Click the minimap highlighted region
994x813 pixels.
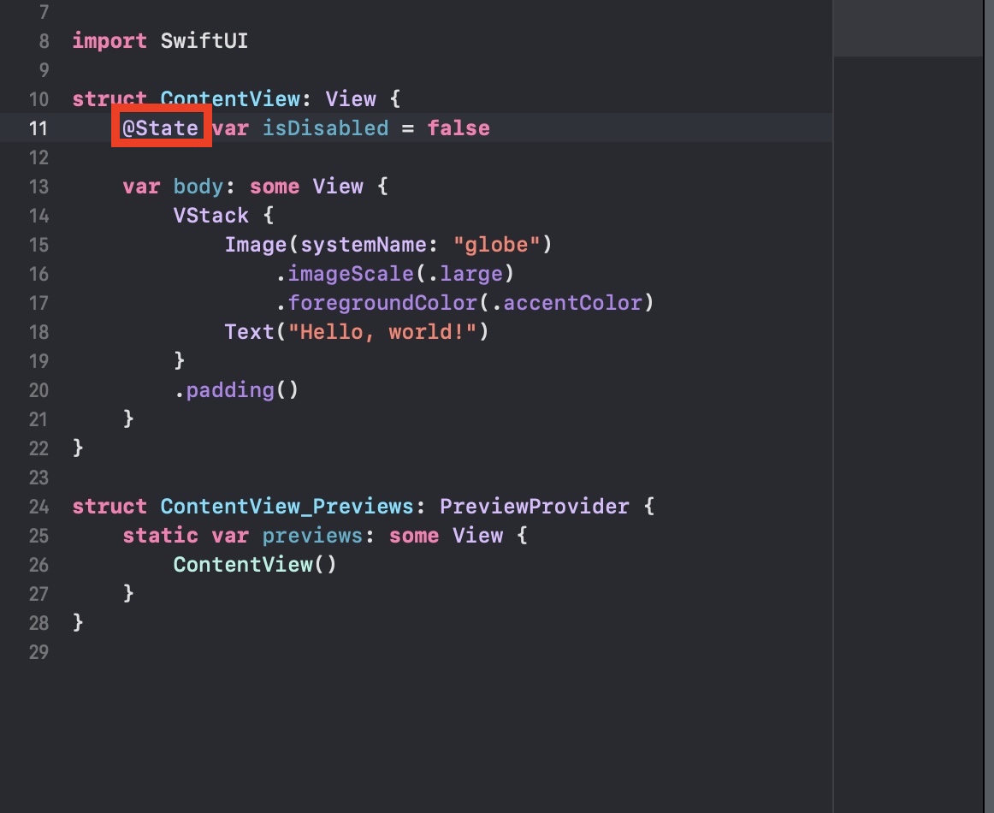(x=908, y=28)
